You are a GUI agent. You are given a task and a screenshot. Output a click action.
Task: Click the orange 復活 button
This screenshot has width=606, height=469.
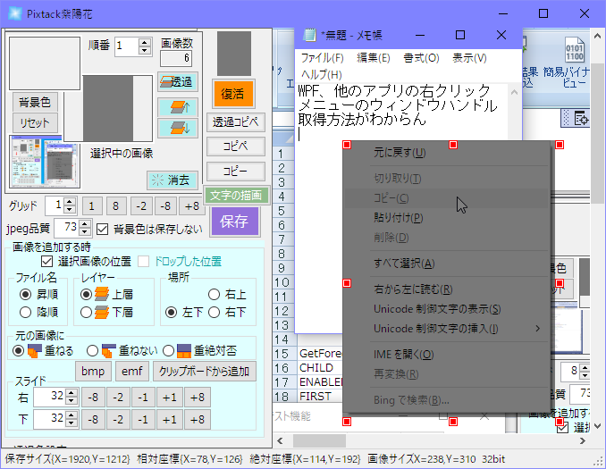click(x=232, y=94)
